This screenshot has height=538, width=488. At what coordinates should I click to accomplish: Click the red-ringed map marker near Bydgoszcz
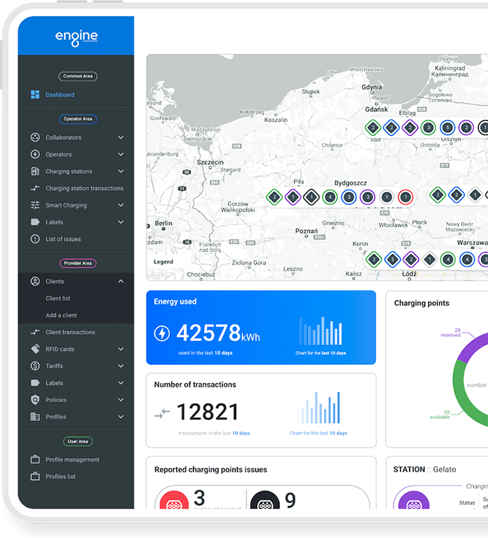pos(405,197)
